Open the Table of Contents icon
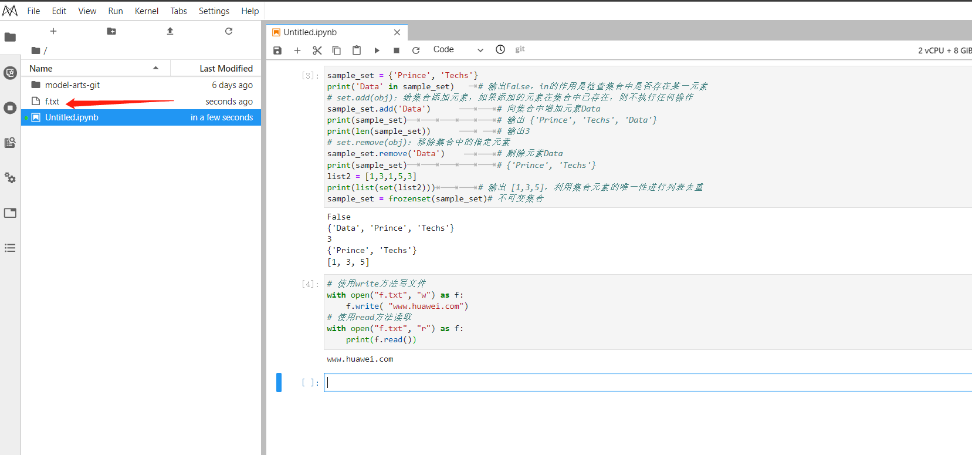The image size is (972, 455). tap(10, 248)
